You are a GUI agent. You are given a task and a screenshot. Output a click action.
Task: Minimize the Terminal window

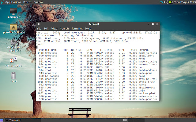tap(149, 24)
